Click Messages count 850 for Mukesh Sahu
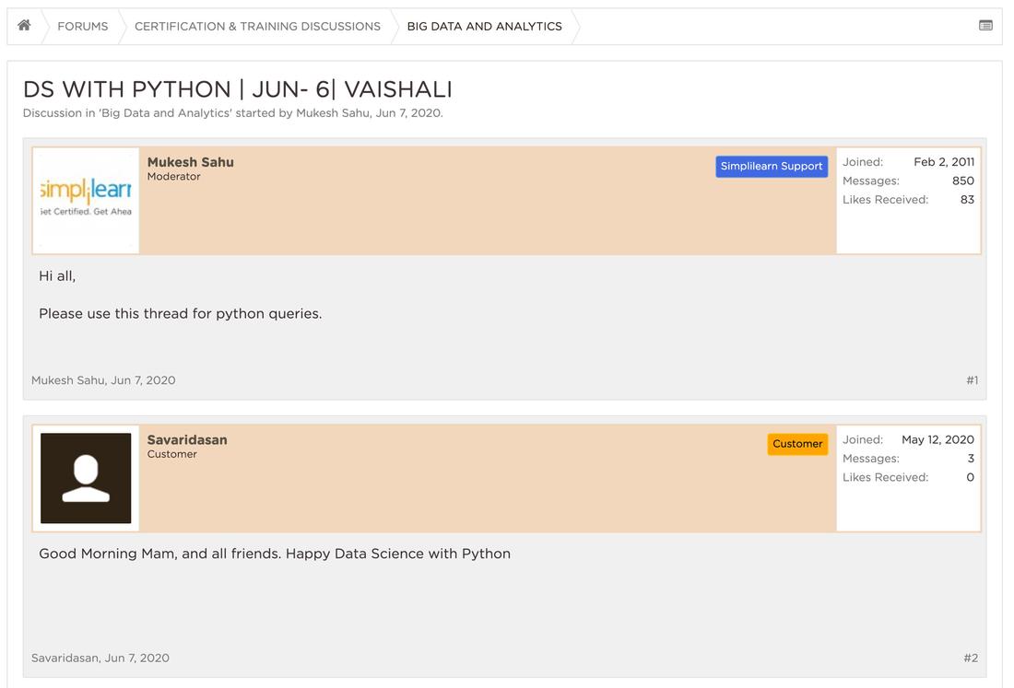This screenshot has height=688, width=1014. 962,181
